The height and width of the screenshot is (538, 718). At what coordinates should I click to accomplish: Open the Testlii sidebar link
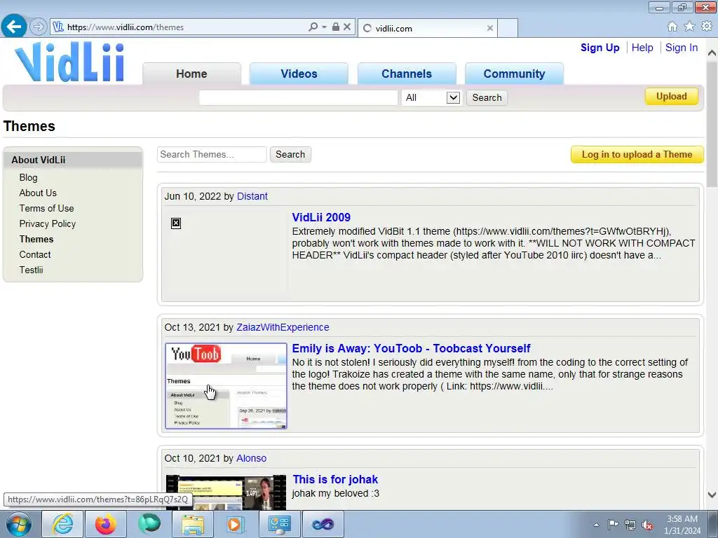pyautogui.click(x=31, y=270)
